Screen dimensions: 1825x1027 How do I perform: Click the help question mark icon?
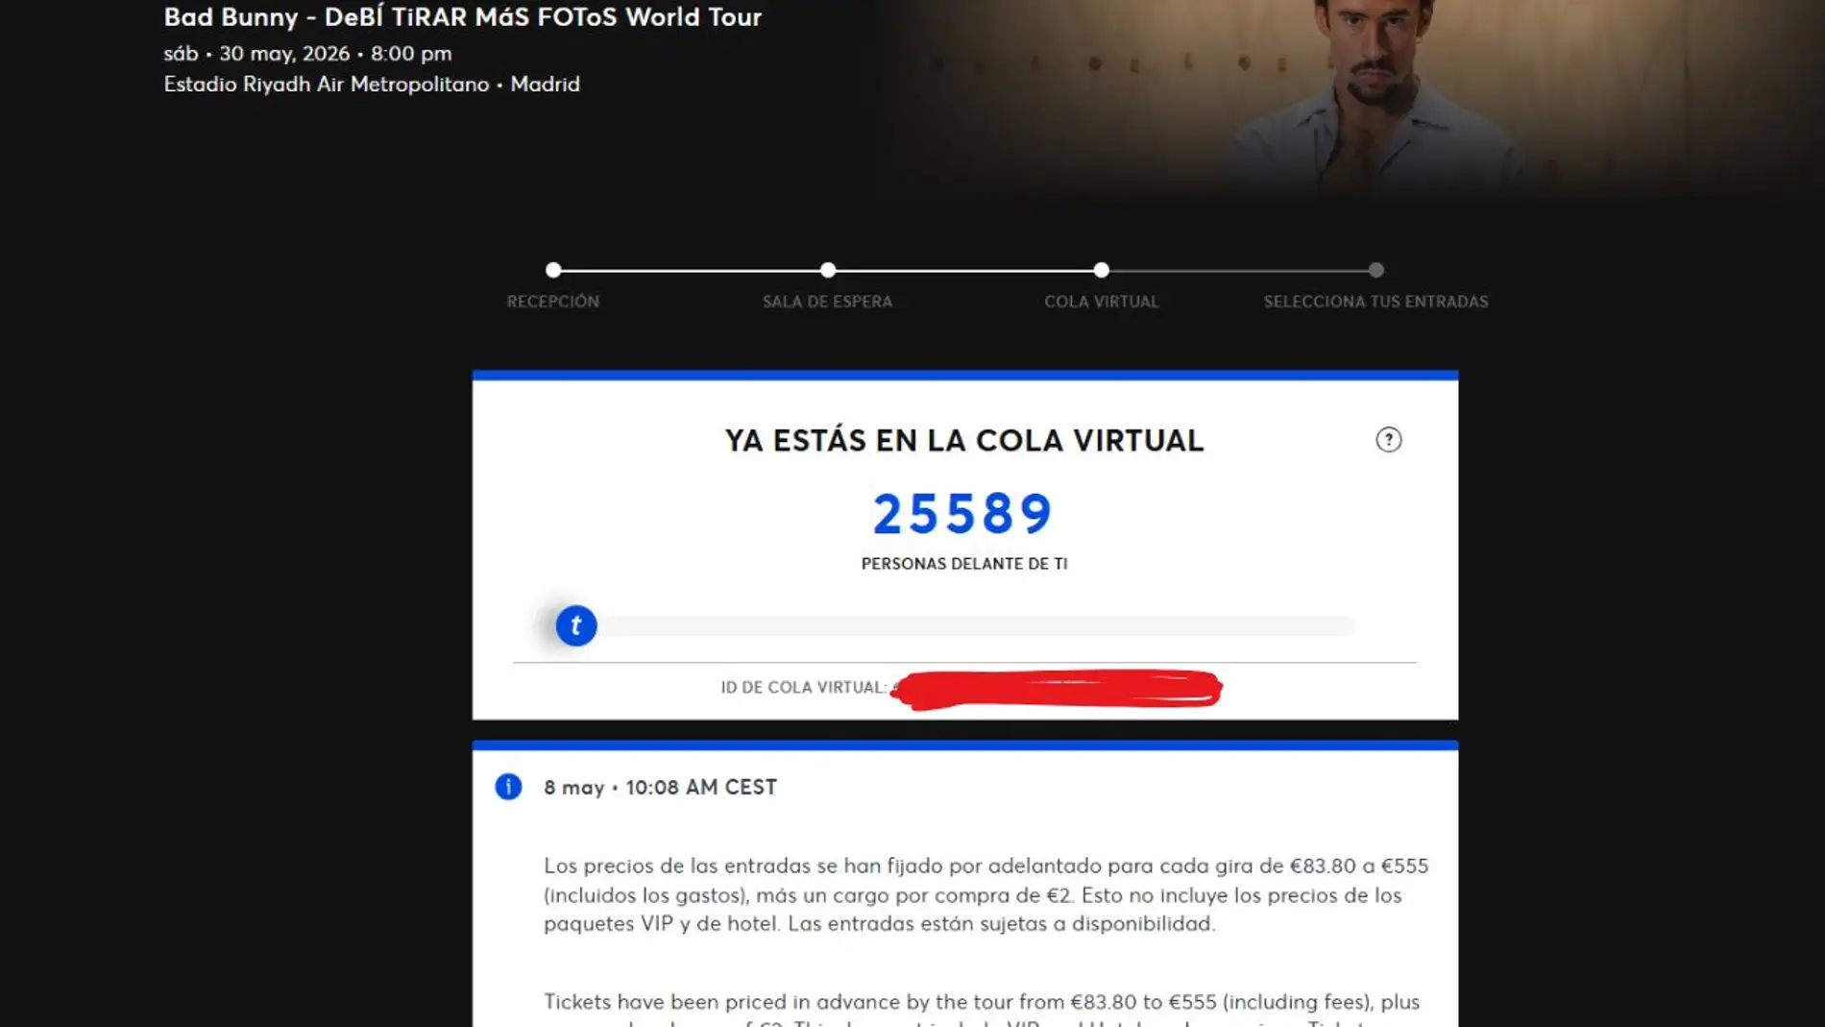click(1388, 440)
